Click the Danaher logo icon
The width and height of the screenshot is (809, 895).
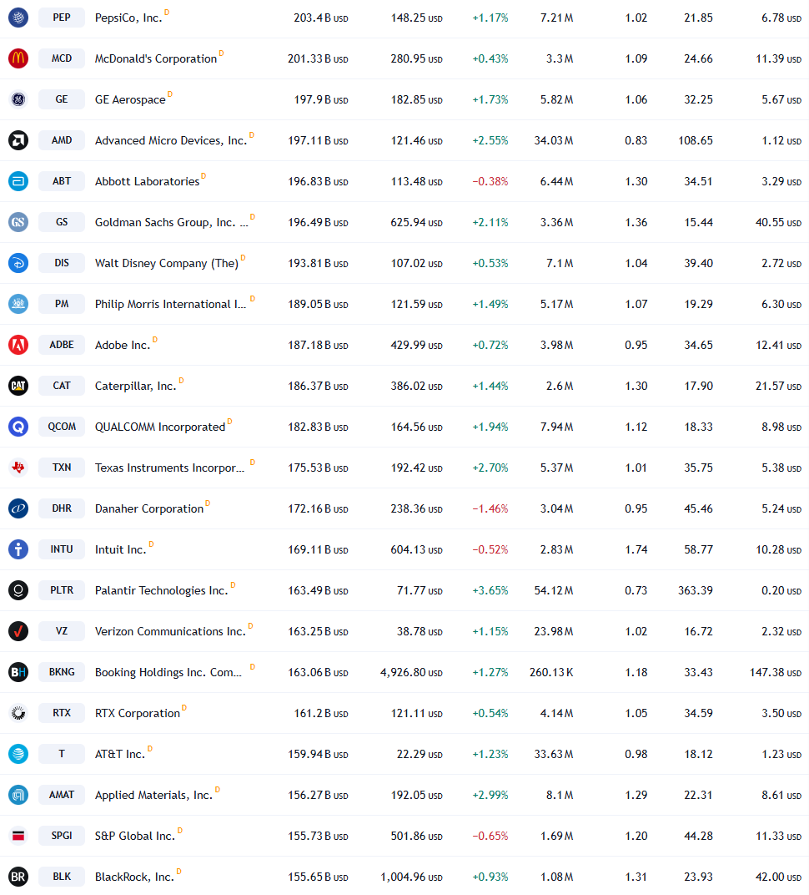(x=18, y=508)
